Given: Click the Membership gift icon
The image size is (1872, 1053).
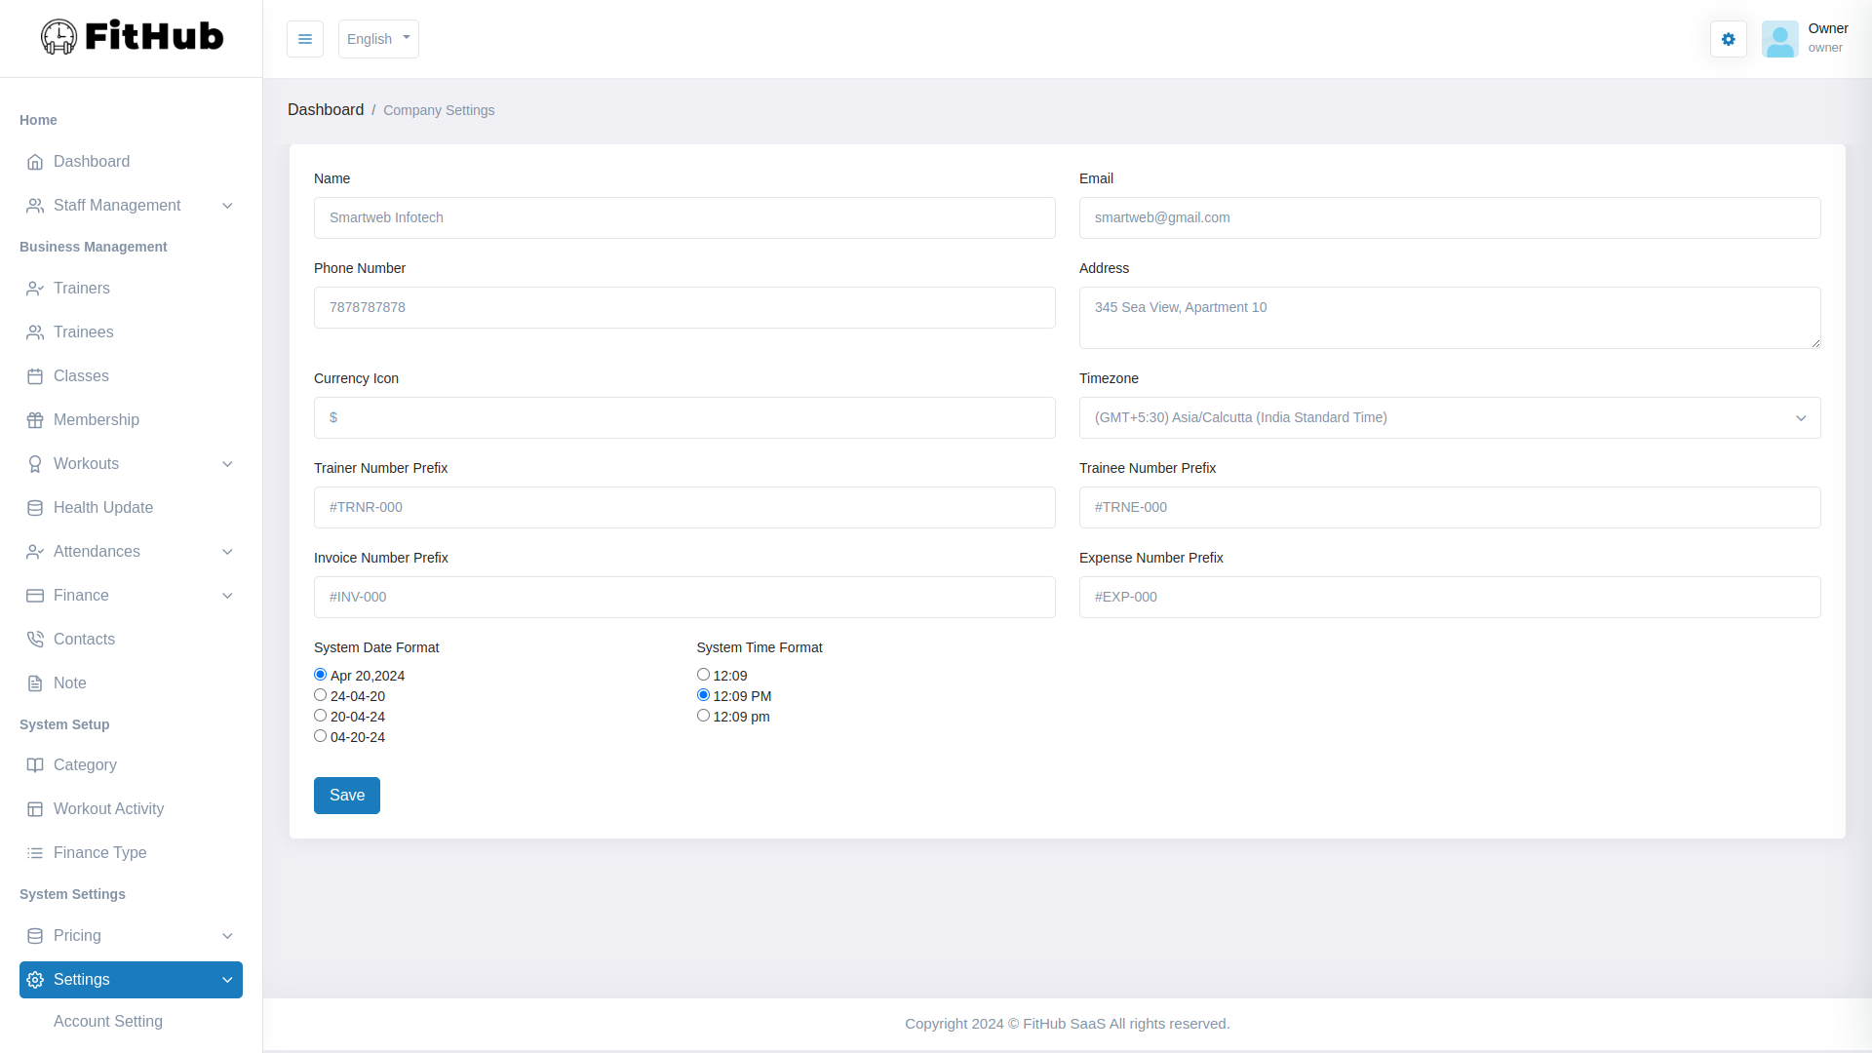Looking at the screenshot, I should coord(35,420).
